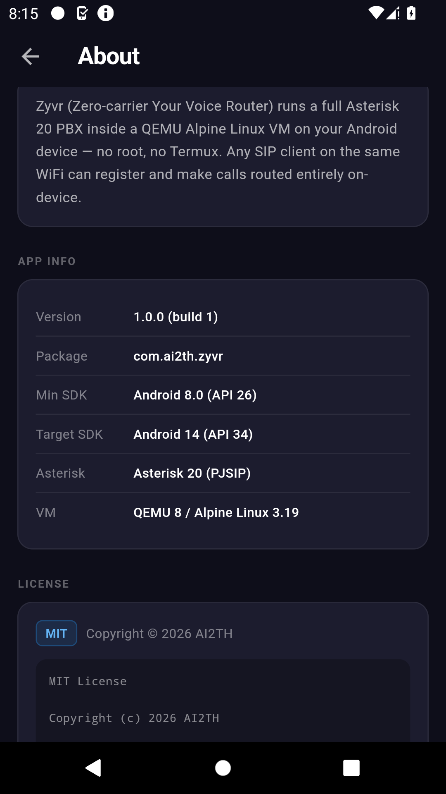446x794 pixels.
Task: Tap the info circle notification icon
Action: [105, 13]
